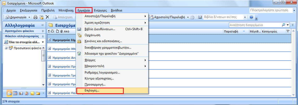Click the Send/Receive toolbar icon (Αποστολή/Παραλαβή)

[151, 17]
